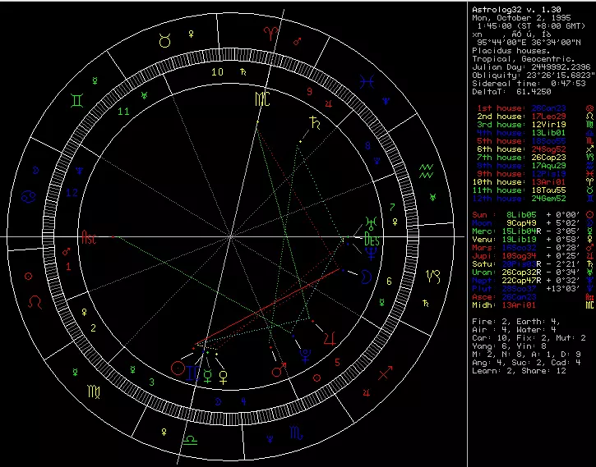Select the 'Fire: 2, Earth: 4,' summary line
596x467 pixels.
(515, 322)
